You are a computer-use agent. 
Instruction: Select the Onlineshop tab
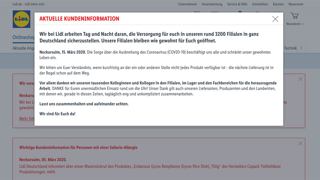coord(23,37)
